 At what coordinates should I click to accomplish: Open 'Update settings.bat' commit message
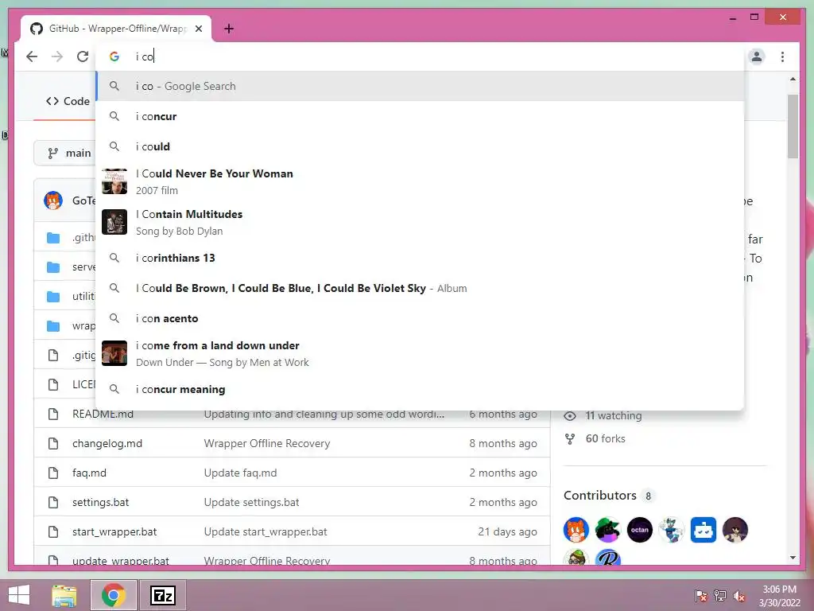coord(252,503)
